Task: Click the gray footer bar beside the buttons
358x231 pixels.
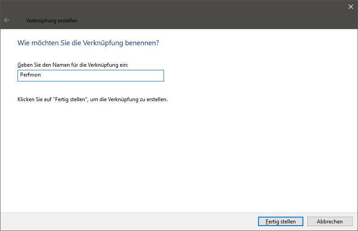Action: pyautogui.click(x=128, y=222)
